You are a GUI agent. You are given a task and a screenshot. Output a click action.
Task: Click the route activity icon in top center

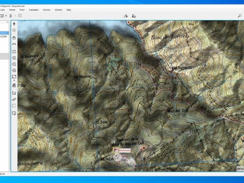click(x=126, y=16)
